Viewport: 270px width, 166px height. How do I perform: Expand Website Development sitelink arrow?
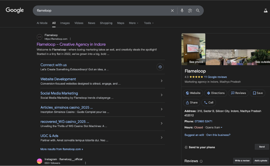pyautogui.click(x=161, y=81)
